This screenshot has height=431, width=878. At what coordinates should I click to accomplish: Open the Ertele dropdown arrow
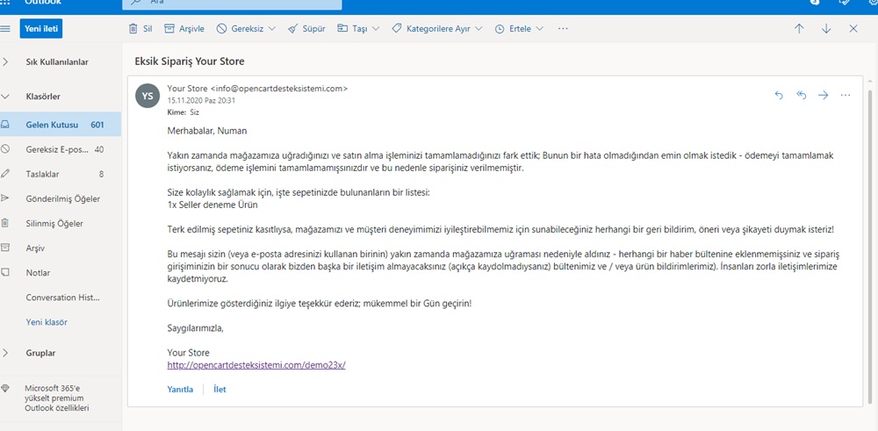[540, 29]
